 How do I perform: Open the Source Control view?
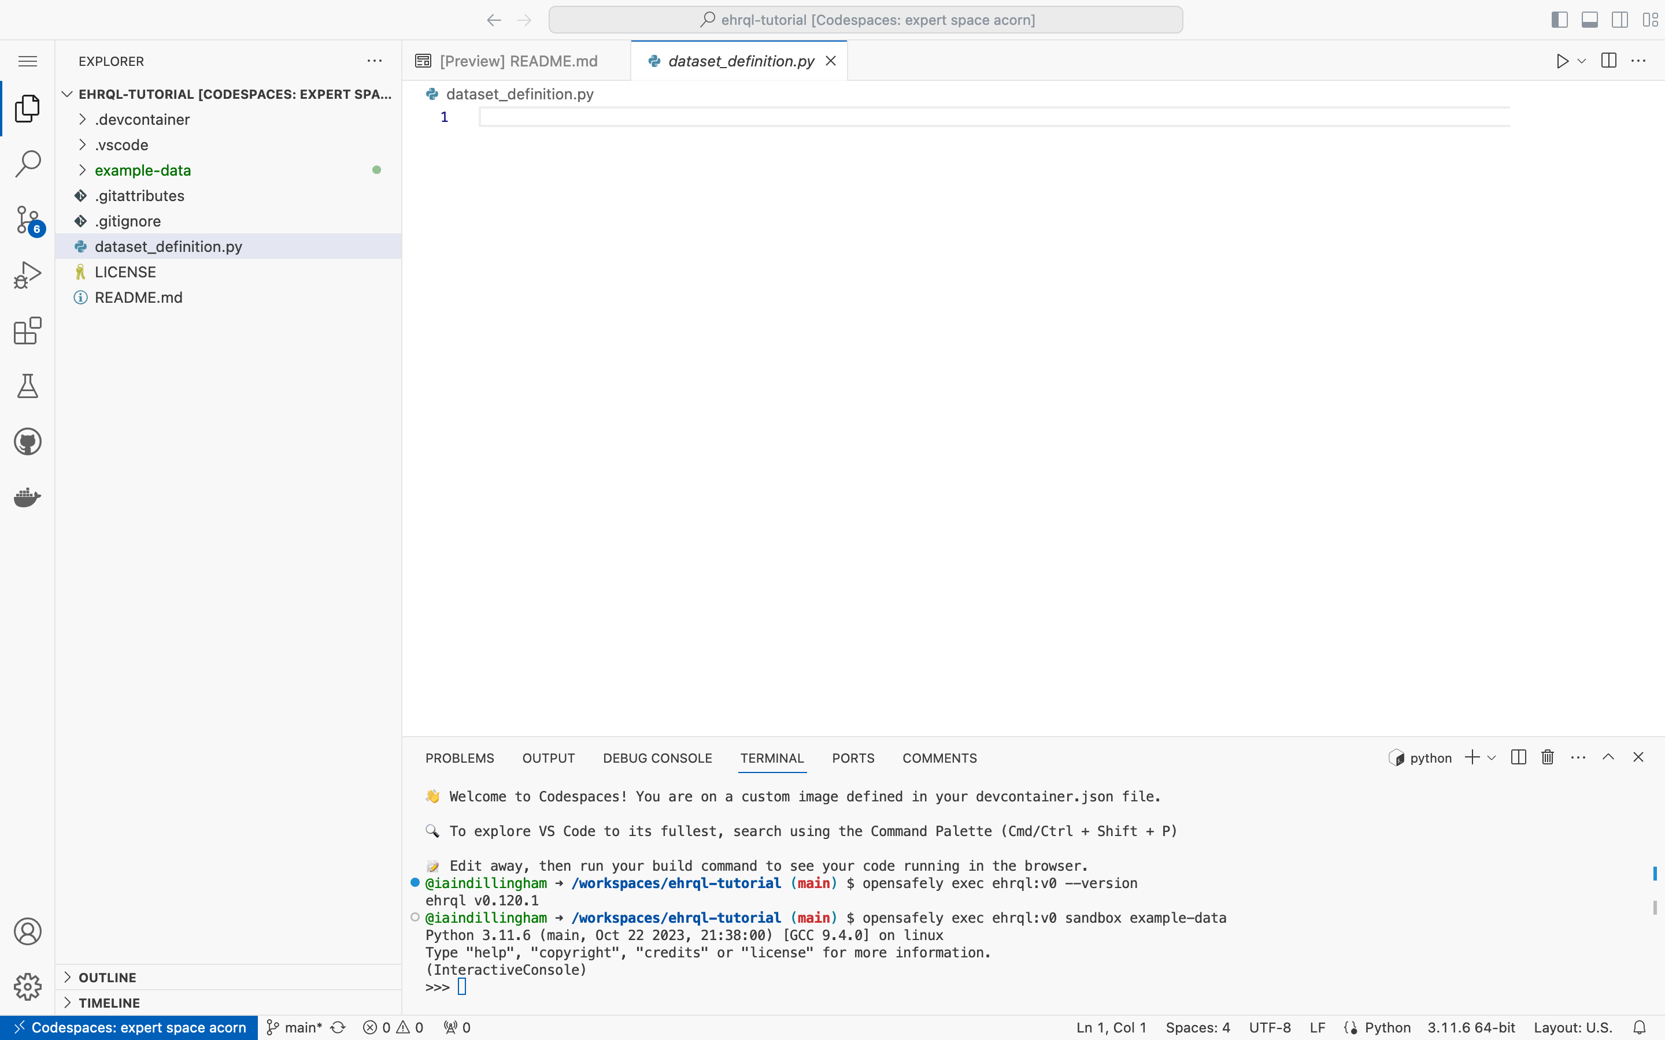point(28,219)
